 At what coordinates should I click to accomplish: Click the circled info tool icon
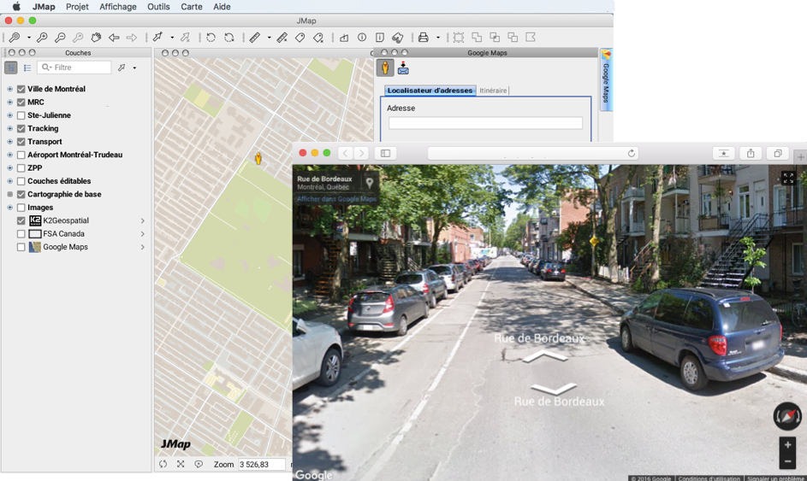362,38
